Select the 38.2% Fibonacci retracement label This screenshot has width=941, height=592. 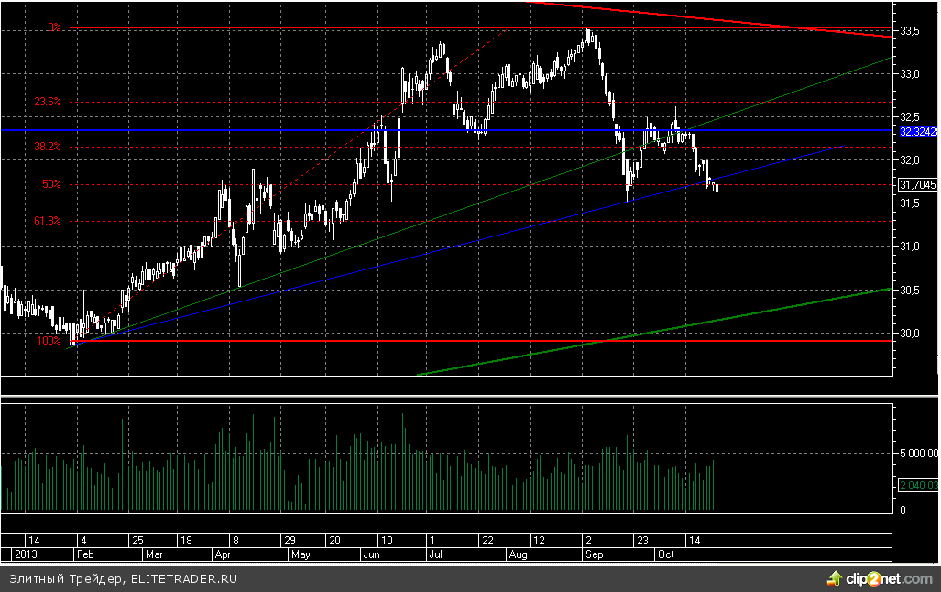[48, 147]
